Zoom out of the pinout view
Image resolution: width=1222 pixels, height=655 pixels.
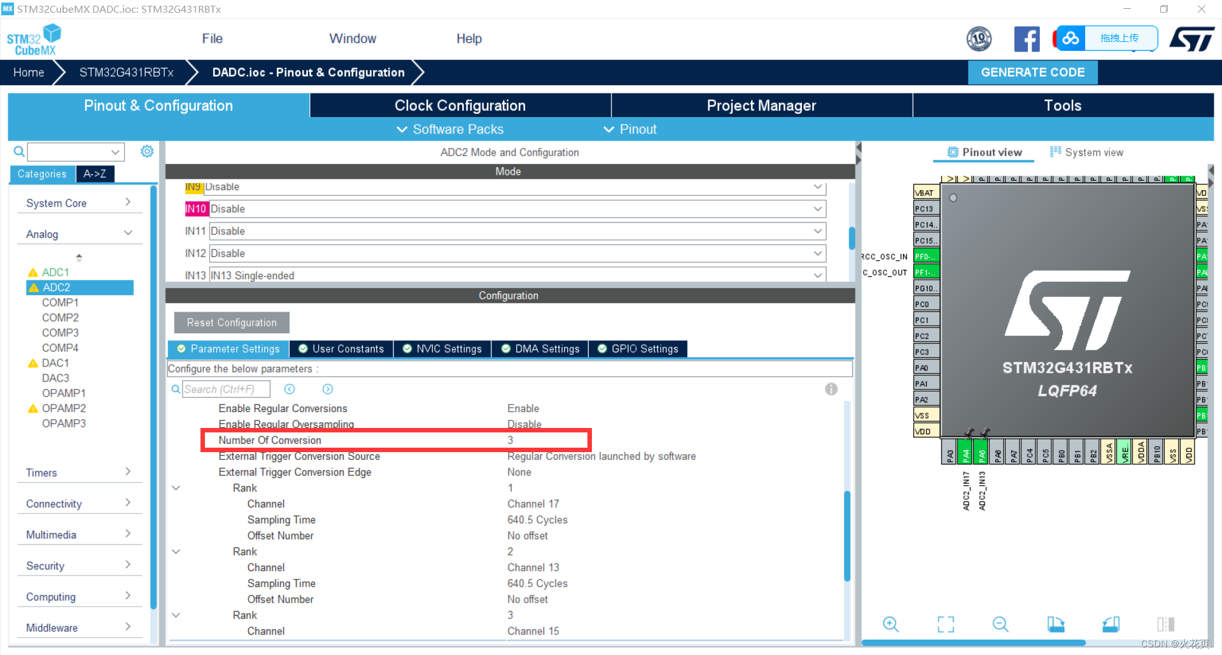(1001, 624)
